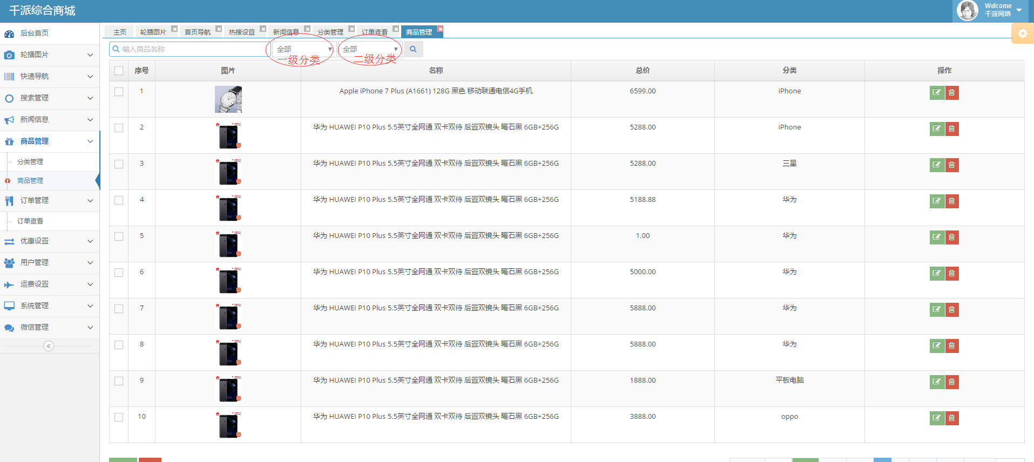This screenshot has height=462, width=1034.
Task: Toggle the select-all checkbox in table header
Action: pyautogui.click(x=119, y=71)
